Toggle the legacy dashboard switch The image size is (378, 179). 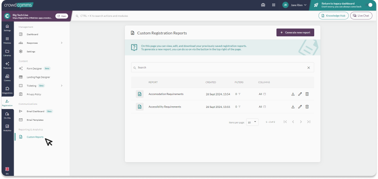[369, 5]
